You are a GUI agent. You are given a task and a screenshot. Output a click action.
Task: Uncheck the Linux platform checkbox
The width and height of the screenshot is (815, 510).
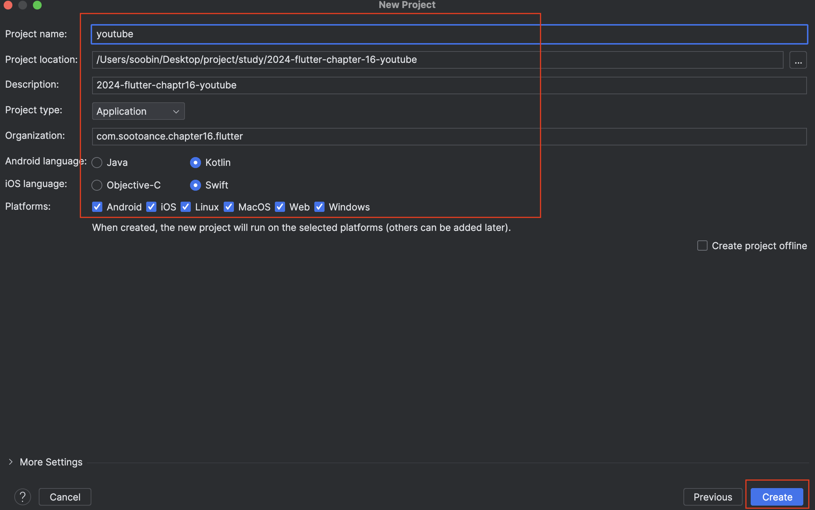tap(186, 207)
